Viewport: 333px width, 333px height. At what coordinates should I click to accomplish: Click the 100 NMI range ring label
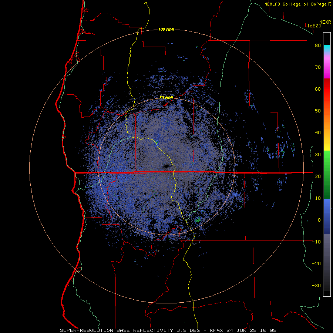[x=166, y=29]
